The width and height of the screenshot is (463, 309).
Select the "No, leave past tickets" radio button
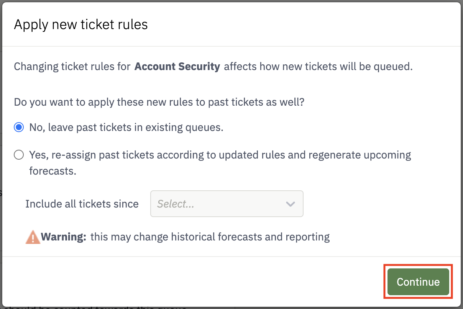click(x=18, y=128)
